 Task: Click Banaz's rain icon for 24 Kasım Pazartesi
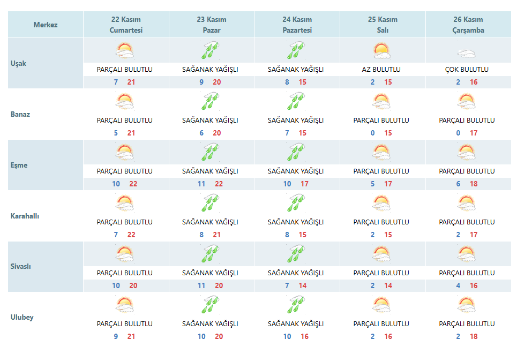click(296, 101)
